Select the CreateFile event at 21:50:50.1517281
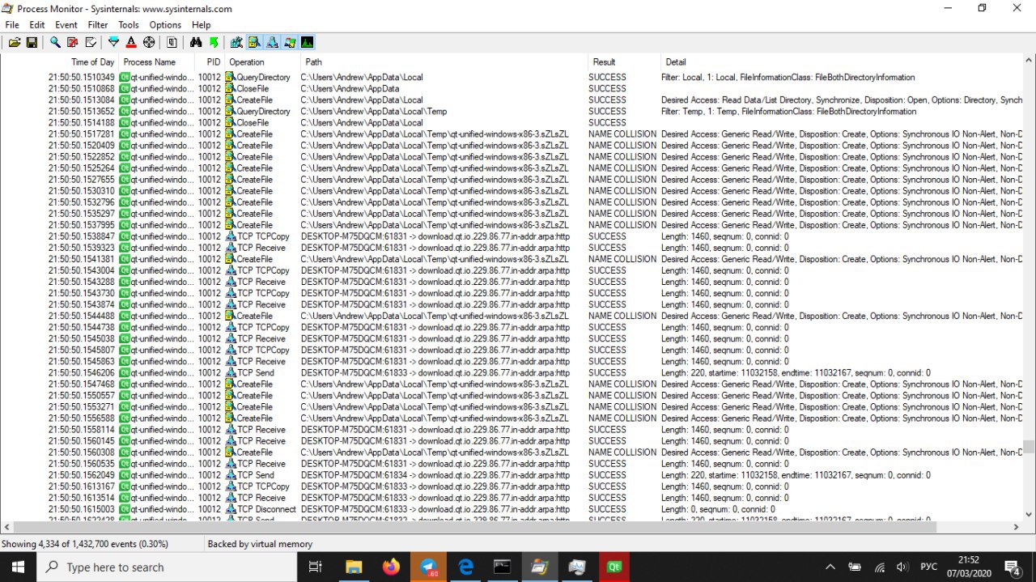The image size is (1036, 582). 513,134
